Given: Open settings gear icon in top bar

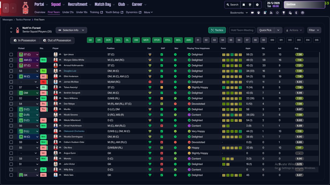Looking at the screenshot, I should (257, 5).
